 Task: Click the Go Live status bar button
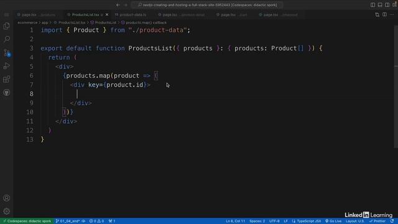pyautogui.click(x=333, y=222)
